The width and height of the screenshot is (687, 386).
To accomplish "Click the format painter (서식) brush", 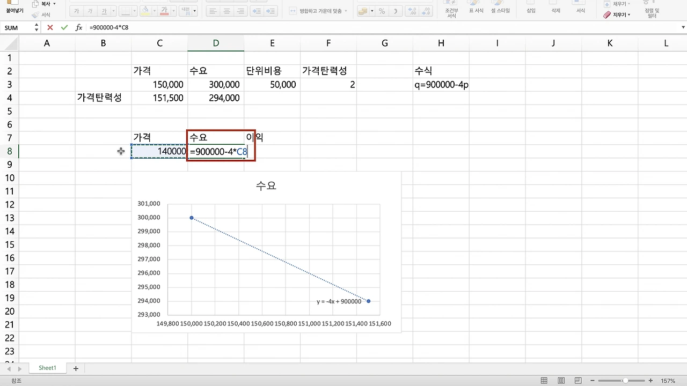I will 35,15.
